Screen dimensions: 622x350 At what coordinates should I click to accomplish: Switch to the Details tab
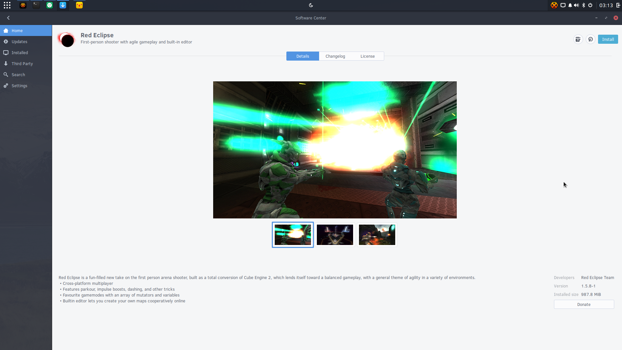pyautogui.click(x=303, y=56)
